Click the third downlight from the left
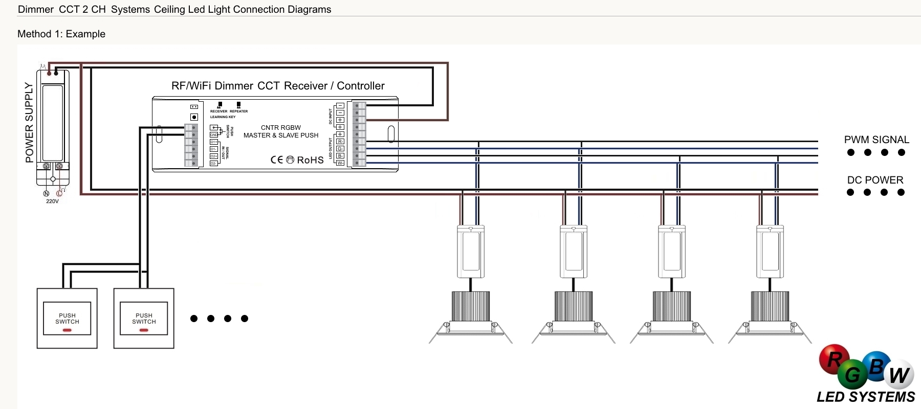This screenshot has height=409, width=921. pyautogui.click(x=671, y=315)
